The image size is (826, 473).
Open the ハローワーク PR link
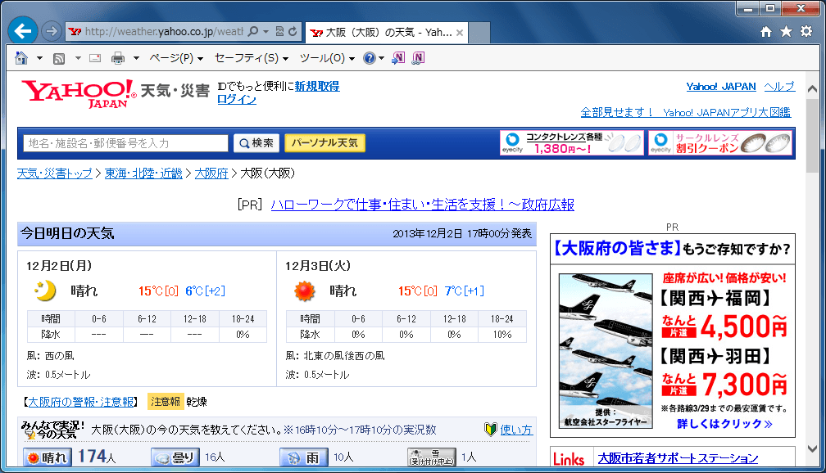(423, 205)
